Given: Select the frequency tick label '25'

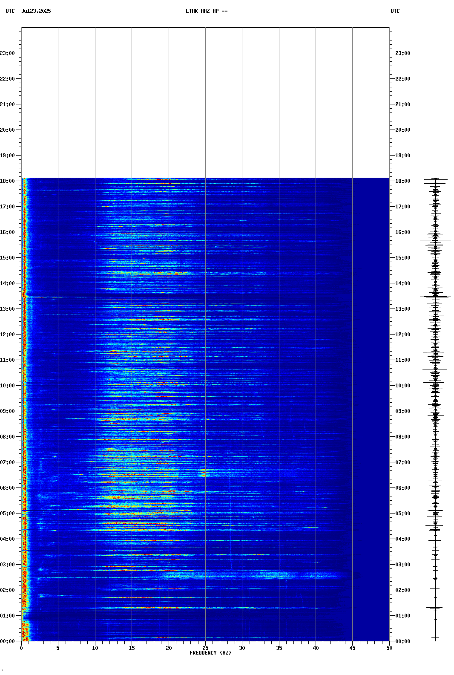Looking at the screenshot, I should tap(205, 648).
